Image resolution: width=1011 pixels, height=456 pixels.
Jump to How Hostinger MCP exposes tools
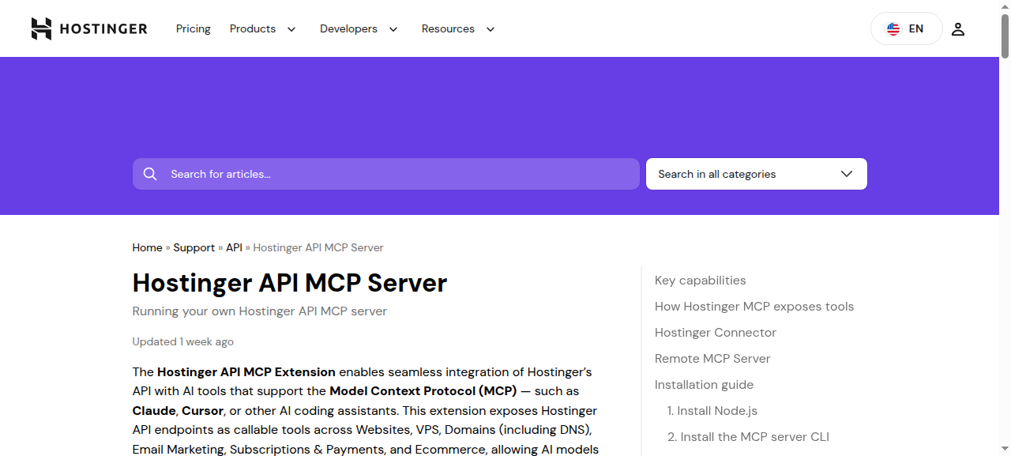(754, 307)
